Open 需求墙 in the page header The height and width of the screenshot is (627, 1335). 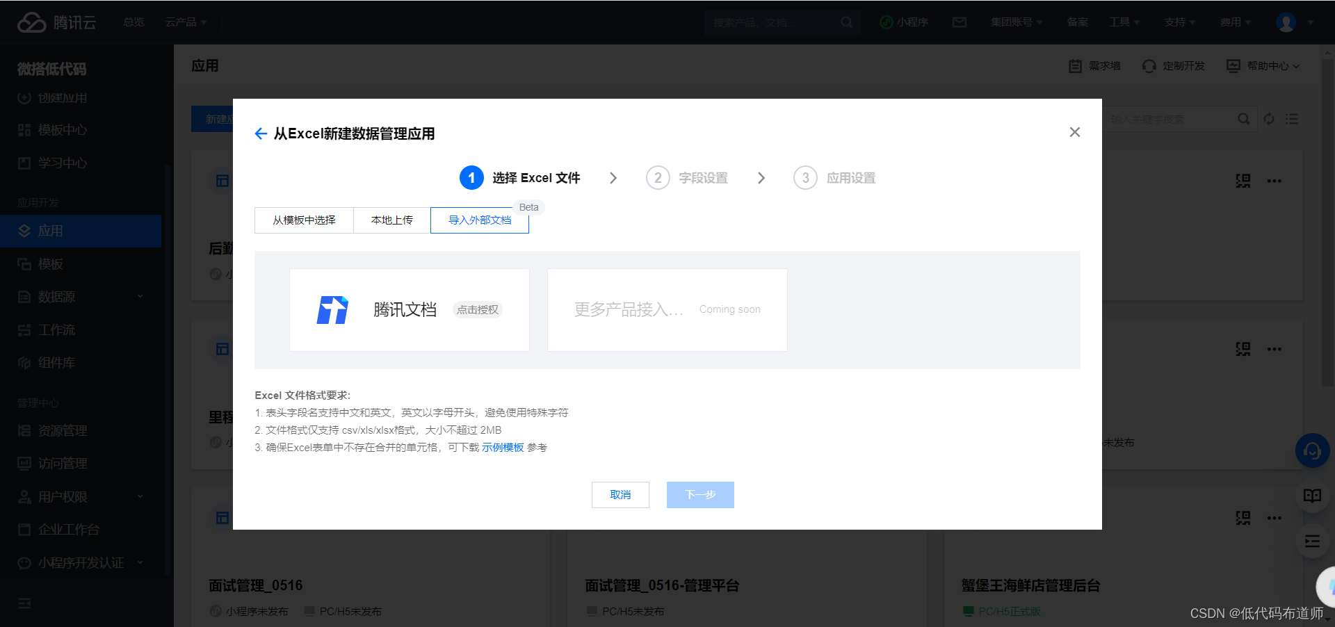(x=1094, y=66)
